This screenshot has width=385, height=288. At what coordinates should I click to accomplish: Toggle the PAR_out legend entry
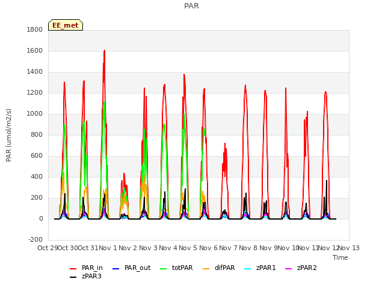pos(131,268)
